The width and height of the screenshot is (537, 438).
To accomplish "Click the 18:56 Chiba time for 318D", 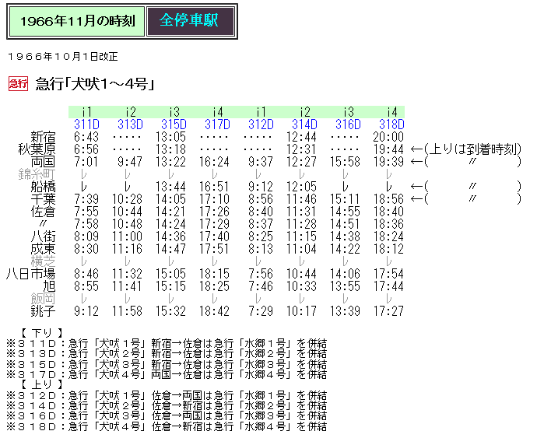I will coord(388,199).
